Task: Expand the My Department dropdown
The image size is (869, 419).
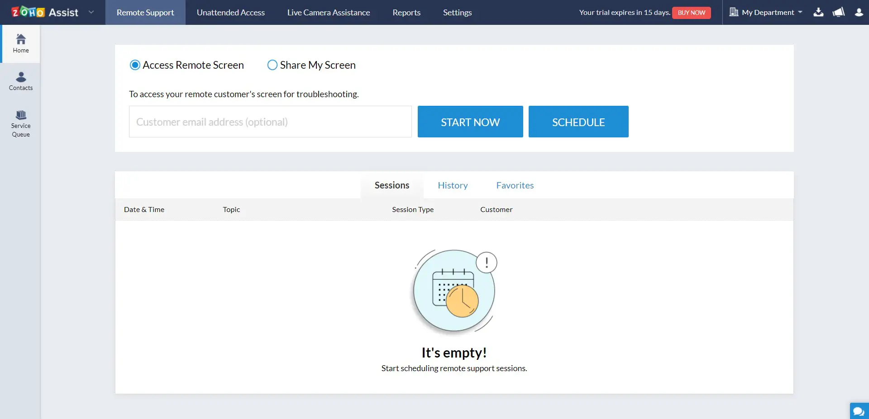Action: (x=766, y=12)
